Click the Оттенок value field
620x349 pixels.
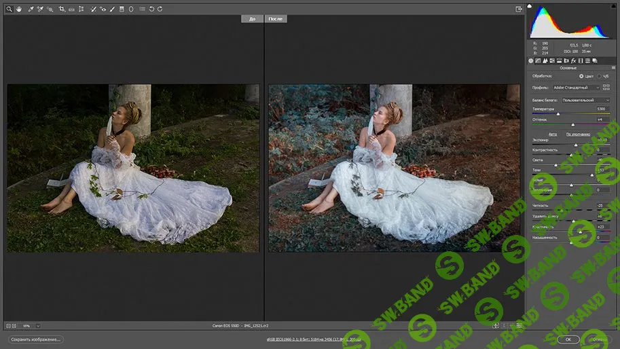pos(602,120)
